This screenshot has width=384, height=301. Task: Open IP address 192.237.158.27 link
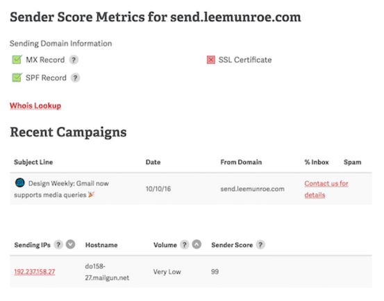(35, 272)
